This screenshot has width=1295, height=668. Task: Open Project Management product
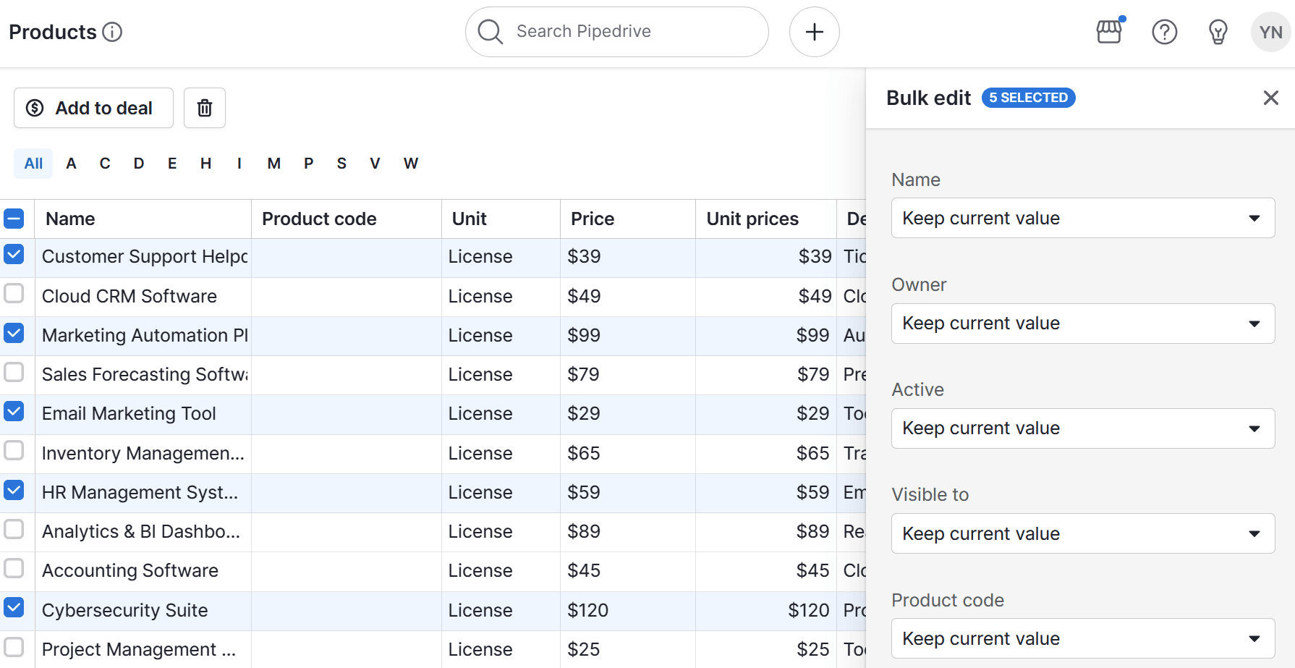(x=139, y=649)
